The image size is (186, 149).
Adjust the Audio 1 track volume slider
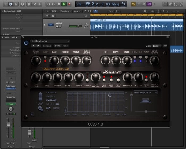[x=75, y=26]
